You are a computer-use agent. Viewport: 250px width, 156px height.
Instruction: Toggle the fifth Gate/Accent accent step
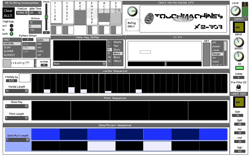point(157,146)
